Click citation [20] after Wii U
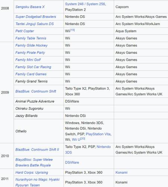 83,138
